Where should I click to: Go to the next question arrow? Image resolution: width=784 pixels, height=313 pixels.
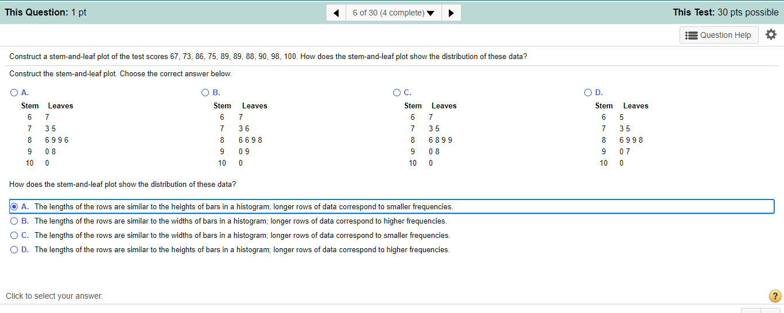tap(451, 13)
